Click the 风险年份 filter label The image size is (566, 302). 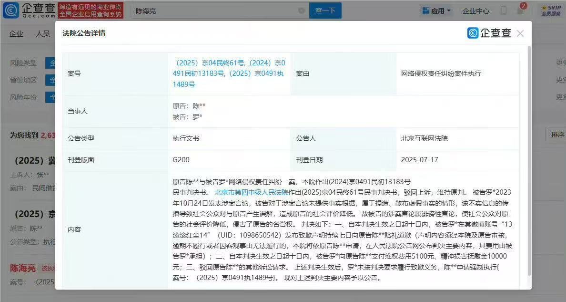click(23, 97)
